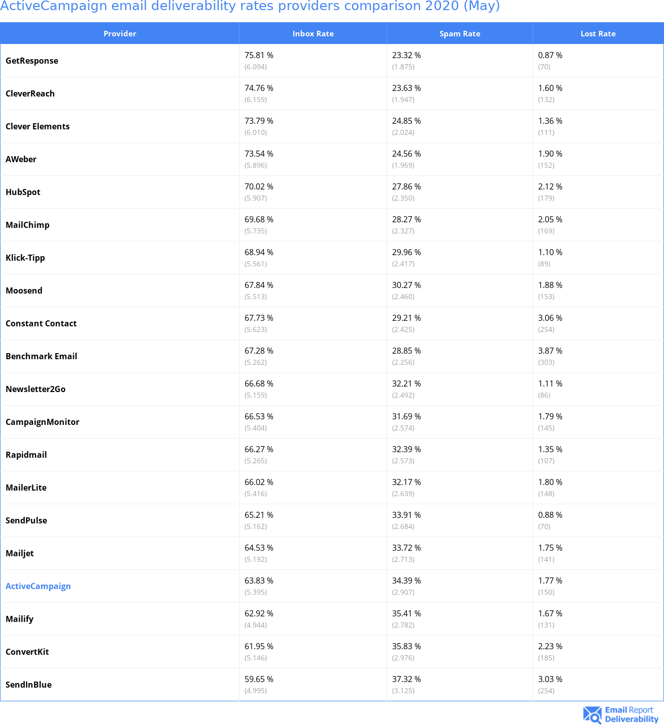Click the HubSpot provider name

click(23, 192)
